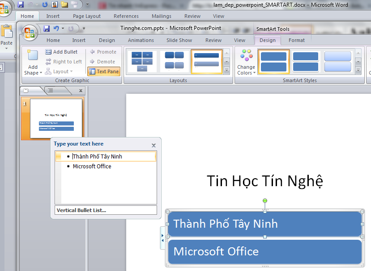Open the Format tab under SmartArt Tools
This screenshot has height=271, width=371.
click(296, 40)
